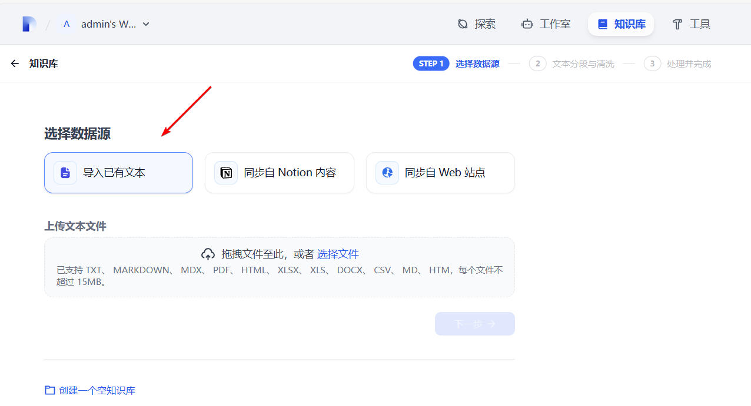Expand the admin's workspace dropdown chevron
Screen dimensions: 751x406
[x=146, y=24]
